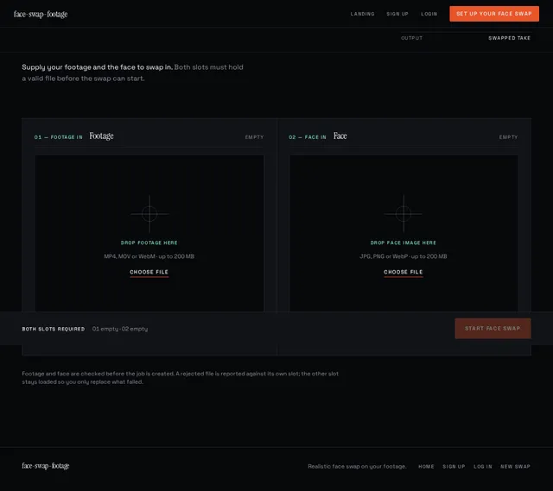The height and width of the screenshot is (491, 553).
Task: Click the Drop Face Image Here area
Action: click(x=404, y=233)
